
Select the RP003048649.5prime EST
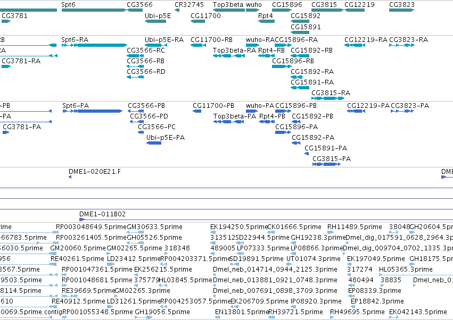(x=55, y=232)
